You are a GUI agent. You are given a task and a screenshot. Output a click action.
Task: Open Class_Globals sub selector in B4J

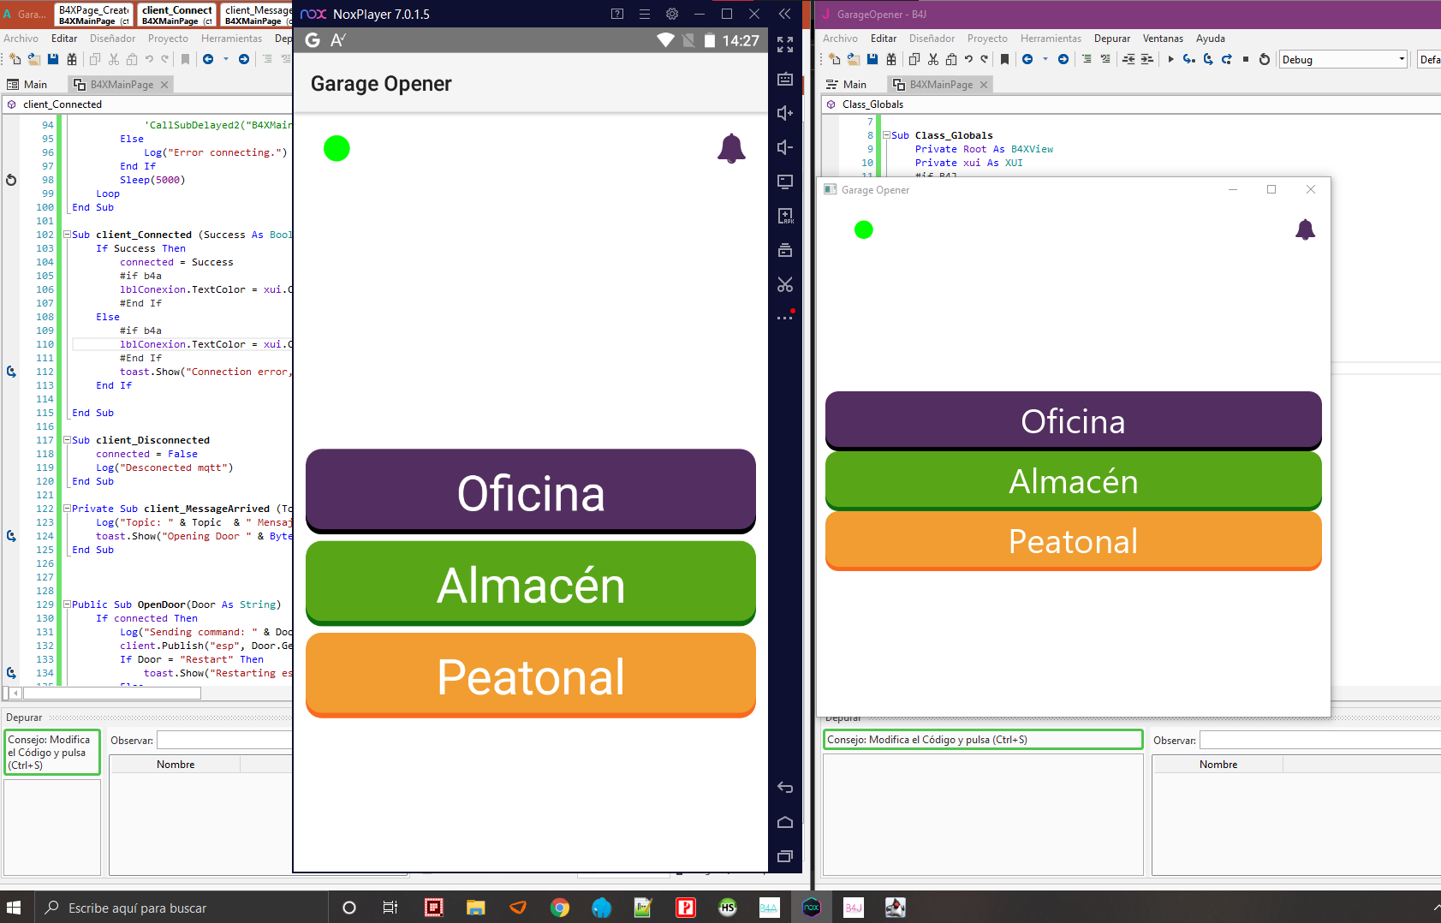coord(1130,104)
